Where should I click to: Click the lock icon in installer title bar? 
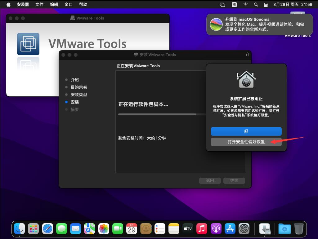(247, 55)
